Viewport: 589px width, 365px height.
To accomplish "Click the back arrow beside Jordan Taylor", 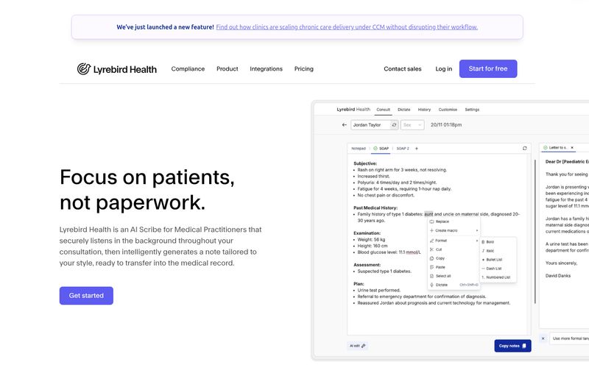I will pyautogui.click(x=345, y=124).
